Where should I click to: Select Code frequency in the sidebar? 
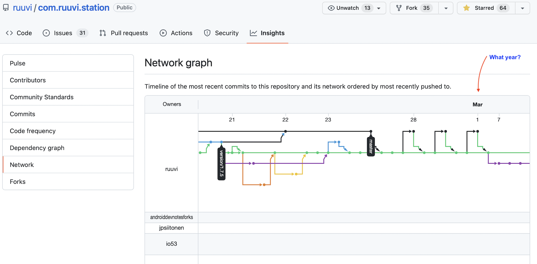[x=68, y=131]
